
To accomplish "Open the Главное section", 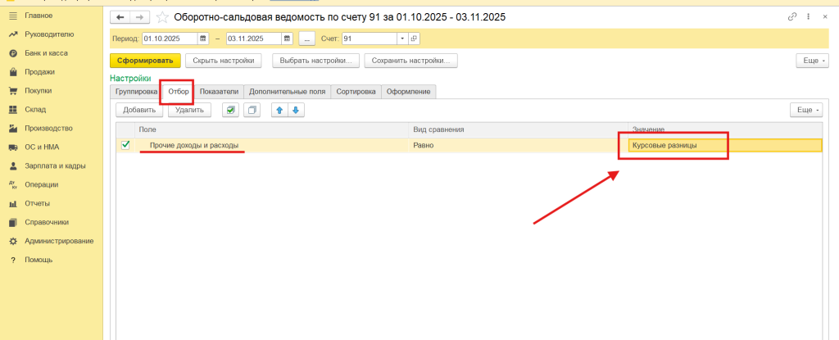I will [39, 16].
